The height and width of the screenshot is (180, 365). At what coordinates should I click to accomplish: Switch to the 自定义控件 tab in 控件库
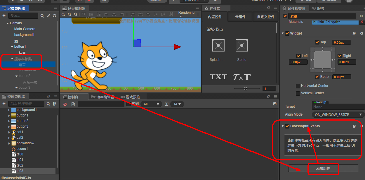tap(266, 17)
